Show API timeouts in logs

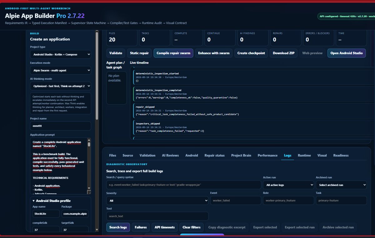[165, 227]
